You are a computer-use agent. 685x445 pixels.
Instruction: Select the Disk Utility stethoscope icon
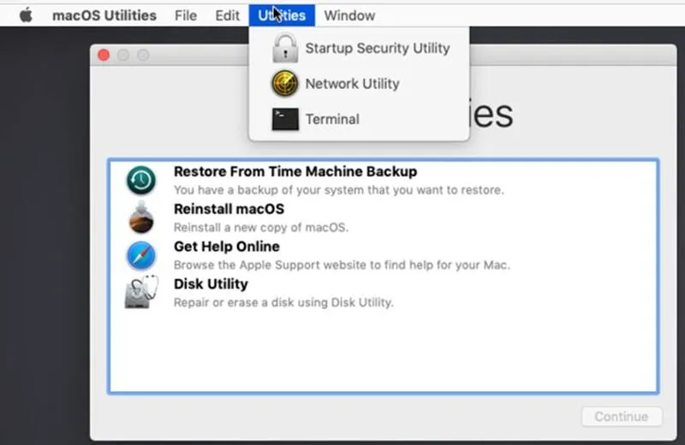pyautogui.click(x=141, y=292)
